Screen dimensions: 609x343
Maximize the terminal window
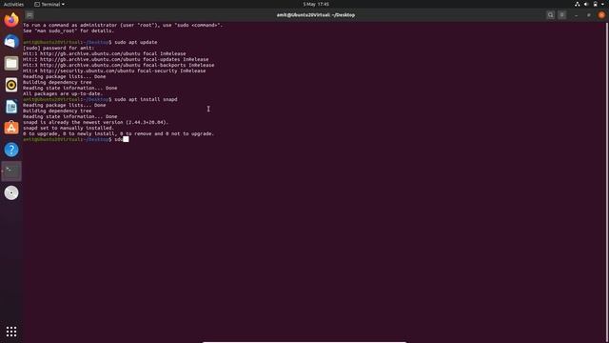589,15
